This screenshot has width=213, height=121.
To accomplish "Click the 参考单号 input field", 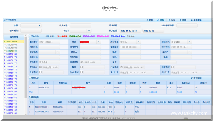I will [90, 47].
